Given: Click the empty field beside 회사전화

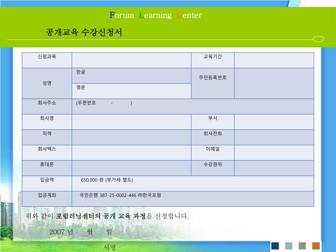Looking at the screenshot, I should [x=274, y=137].
